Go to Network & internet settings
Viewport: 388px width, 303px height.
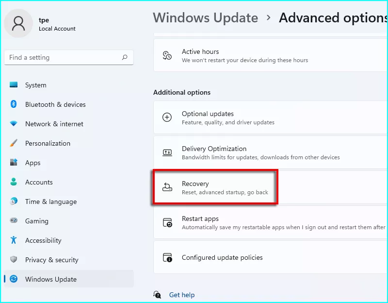click(69, 124)
